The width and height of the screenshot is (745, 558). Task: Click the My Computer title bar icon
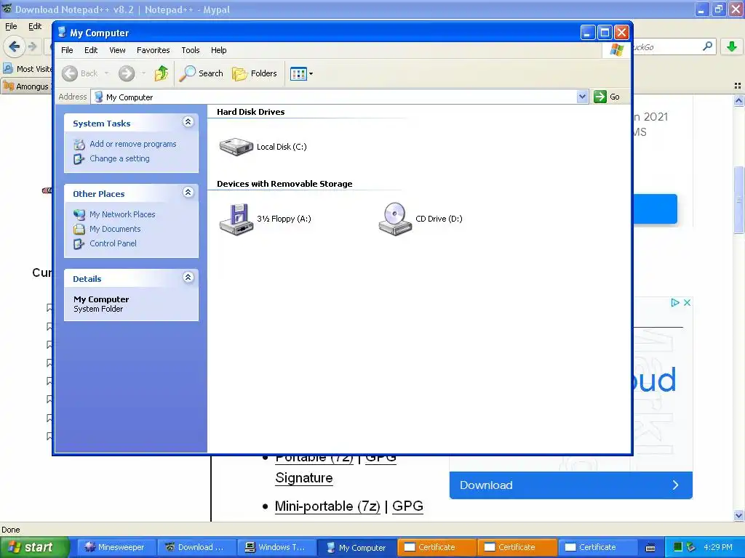62,32
